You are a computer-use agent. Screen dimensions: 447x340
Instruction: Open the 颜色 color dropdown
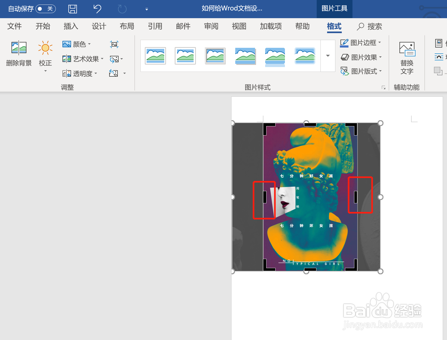77,44
